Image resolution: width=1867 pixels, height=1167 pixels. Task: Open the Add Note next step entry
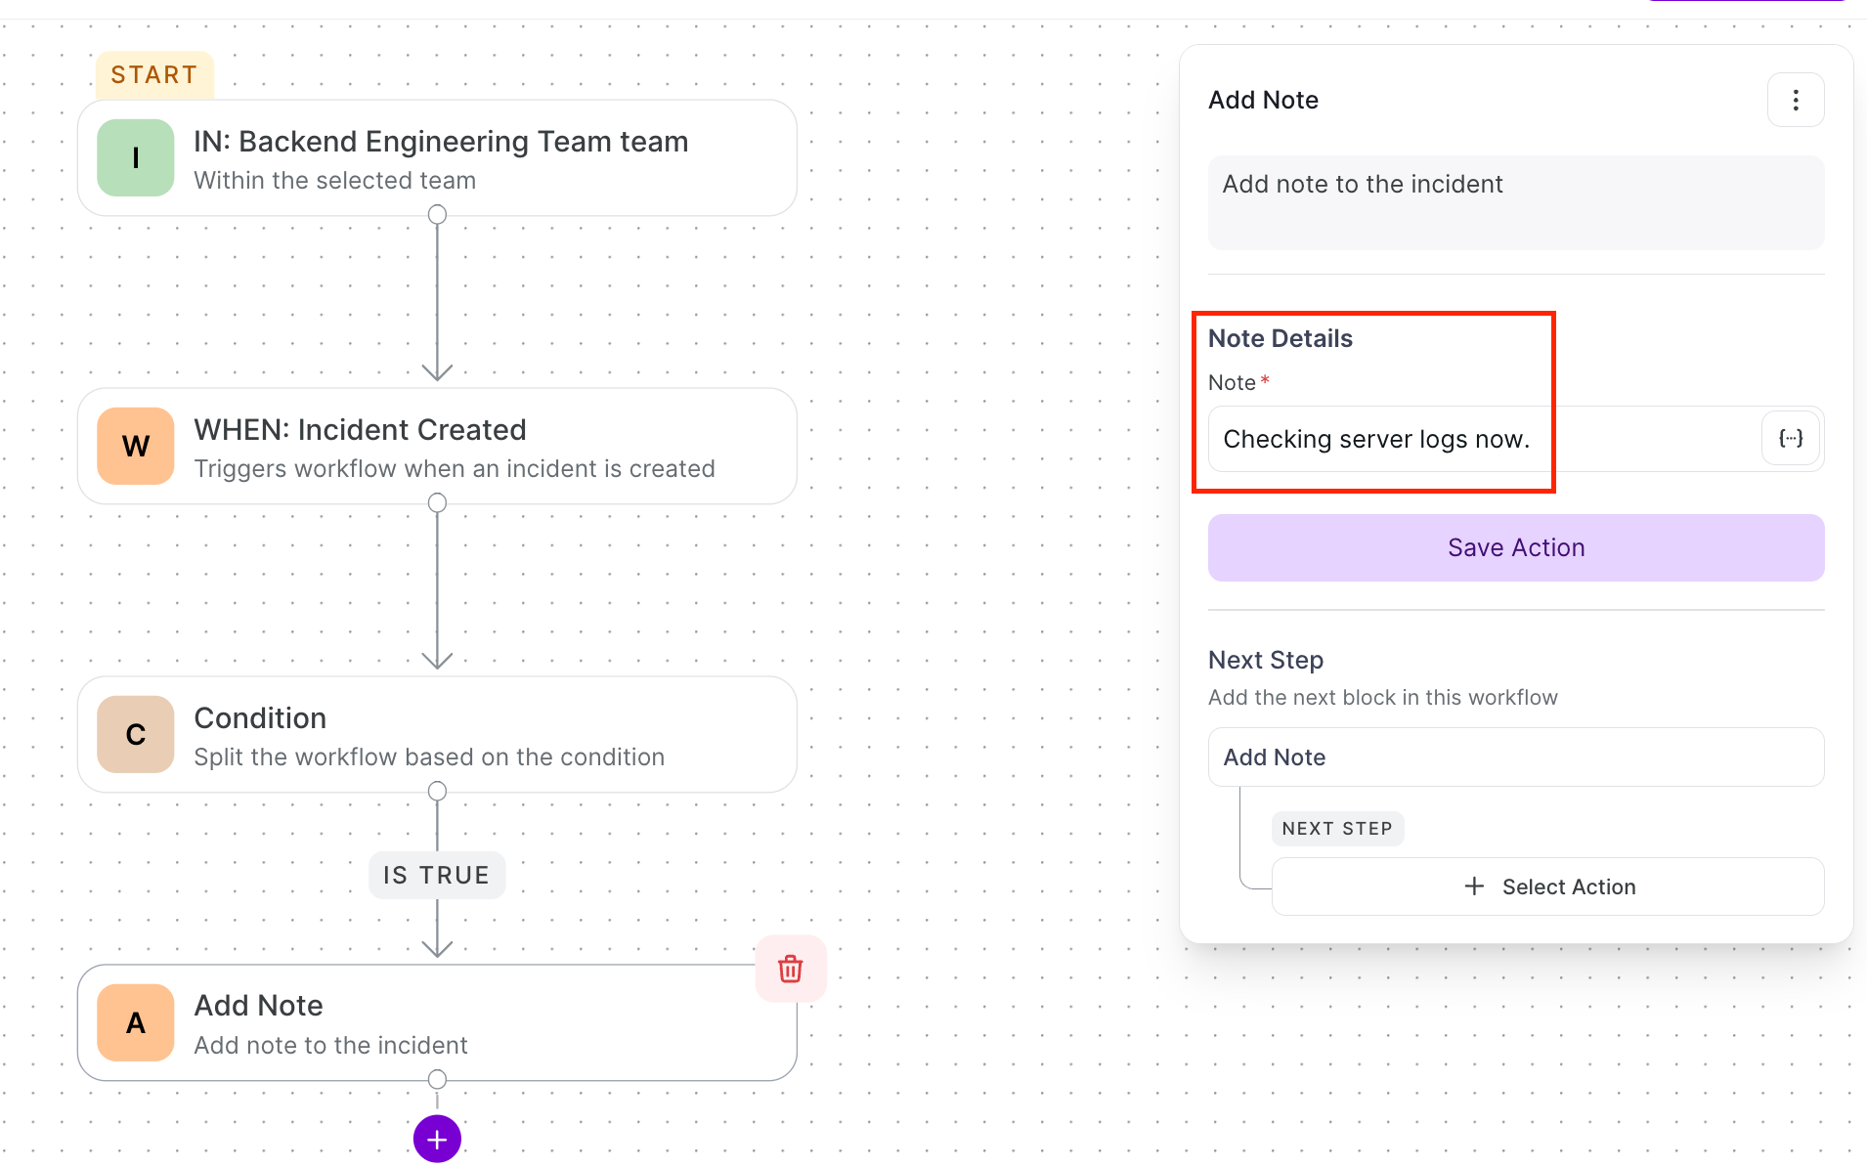[1516, 757]
